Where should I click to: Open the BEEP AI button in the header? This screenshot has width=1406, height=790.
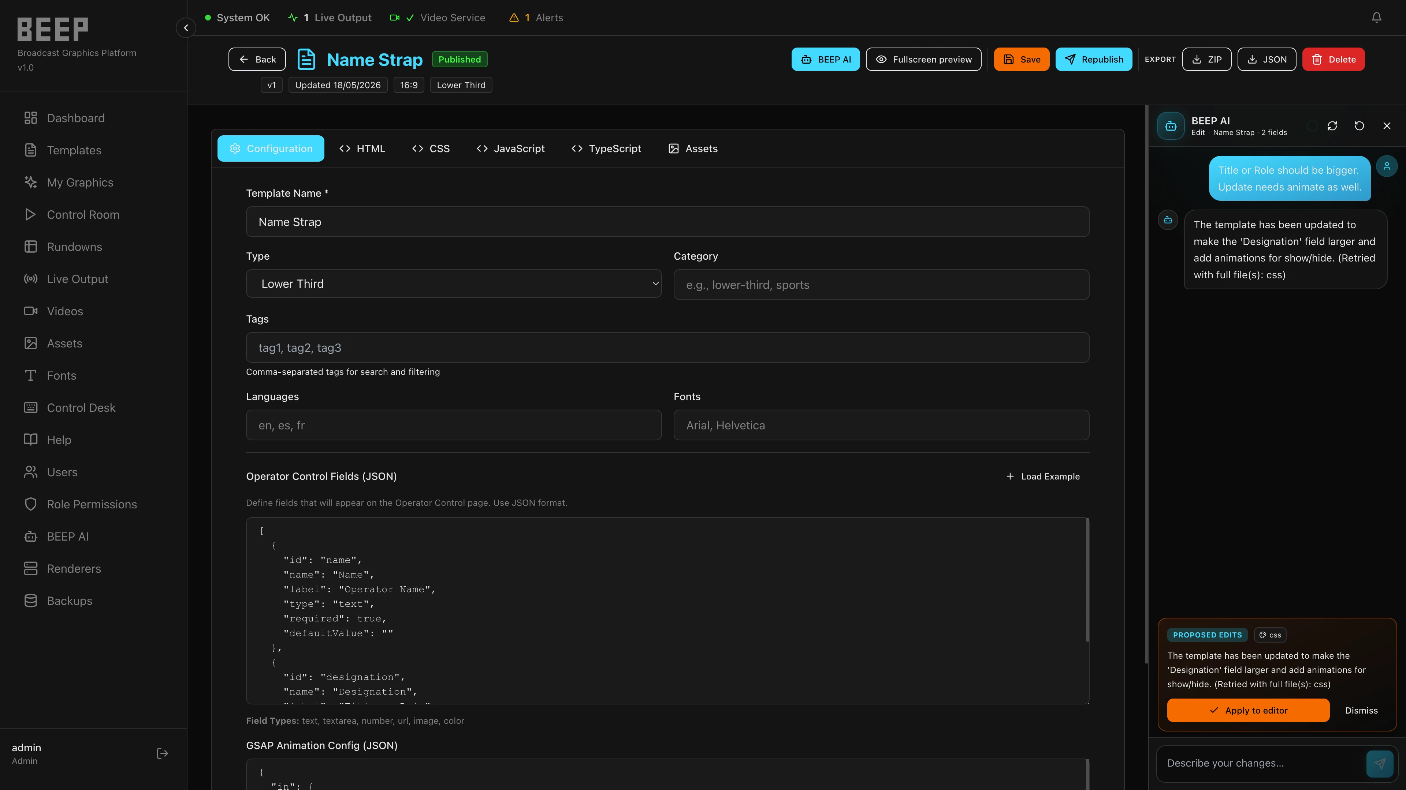825,59
